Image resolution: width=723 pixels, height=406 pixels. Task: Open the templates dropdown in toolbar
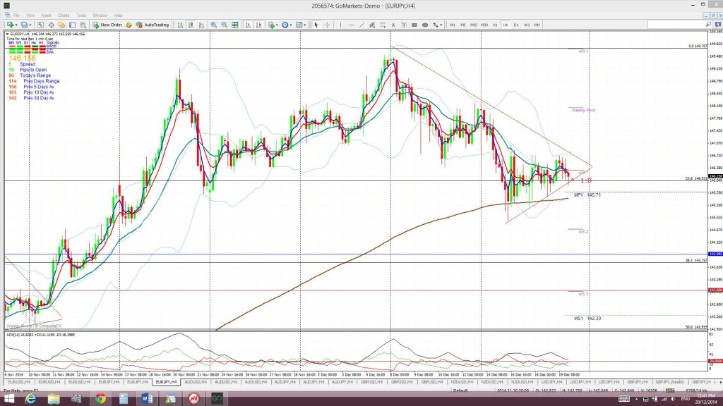(301, 25)
